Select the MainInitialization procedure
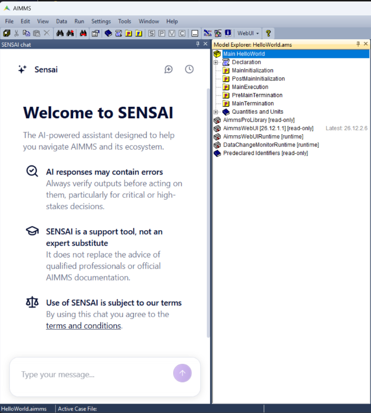This screenshot has height=413, width=371. (x=253, y=71)
